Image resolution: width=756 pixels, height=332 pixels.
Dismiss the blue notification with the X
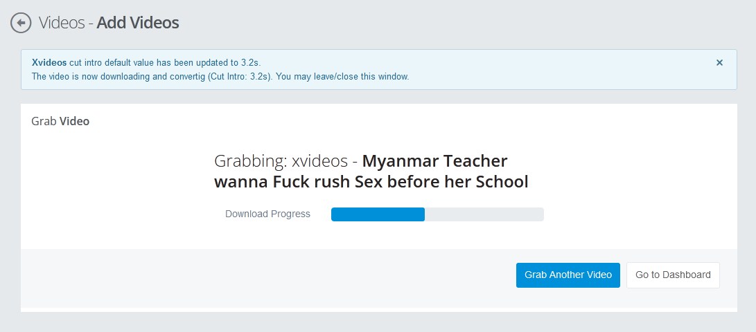click(x=719, y=62)
